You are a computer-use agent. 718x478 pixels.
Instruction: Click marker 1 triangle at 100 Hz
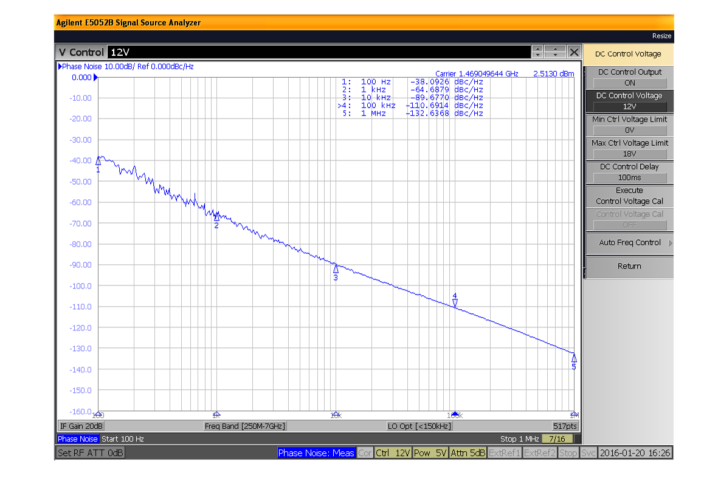point(98,161)
